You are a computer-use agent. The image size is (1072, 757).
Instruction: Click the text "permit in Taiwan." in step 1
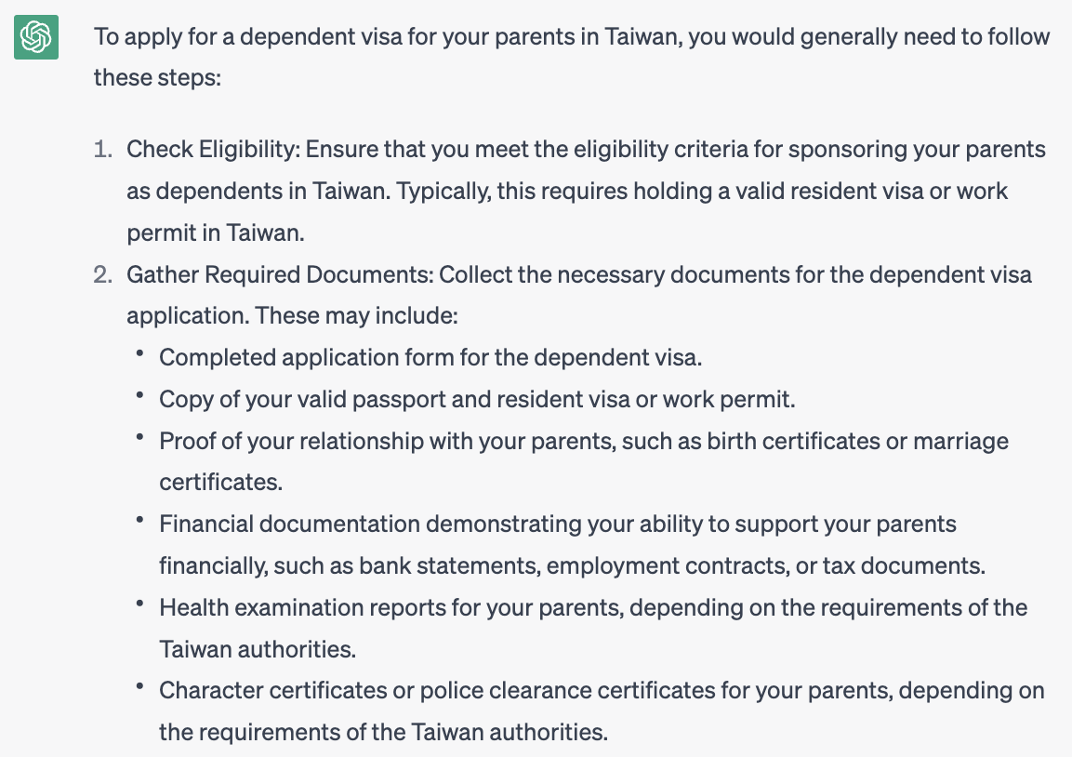tap(216, 232)
